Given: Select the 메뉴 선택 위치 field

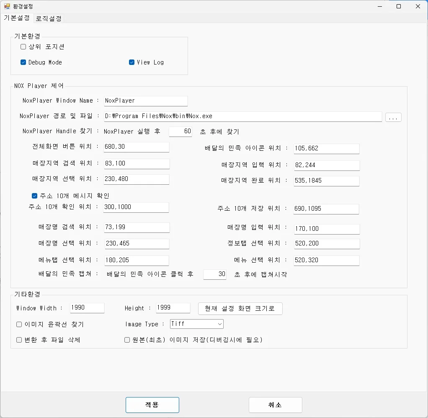Looking at the screenshot, I should click(327, 260).
